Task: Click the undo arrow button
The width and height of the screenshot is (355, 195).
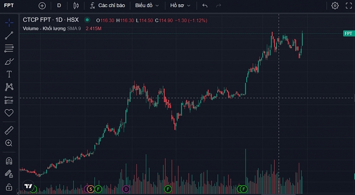Action: (x=205, y=6)
